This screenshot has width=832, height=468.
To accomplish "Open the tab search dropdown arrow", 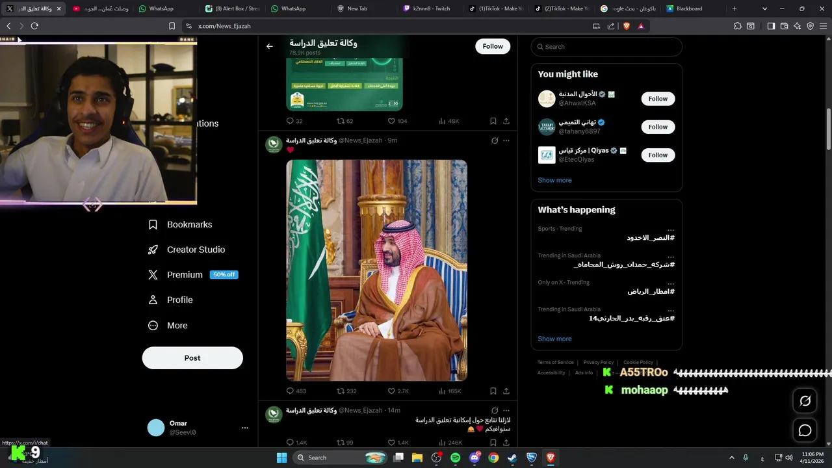I will pos(764,8).
